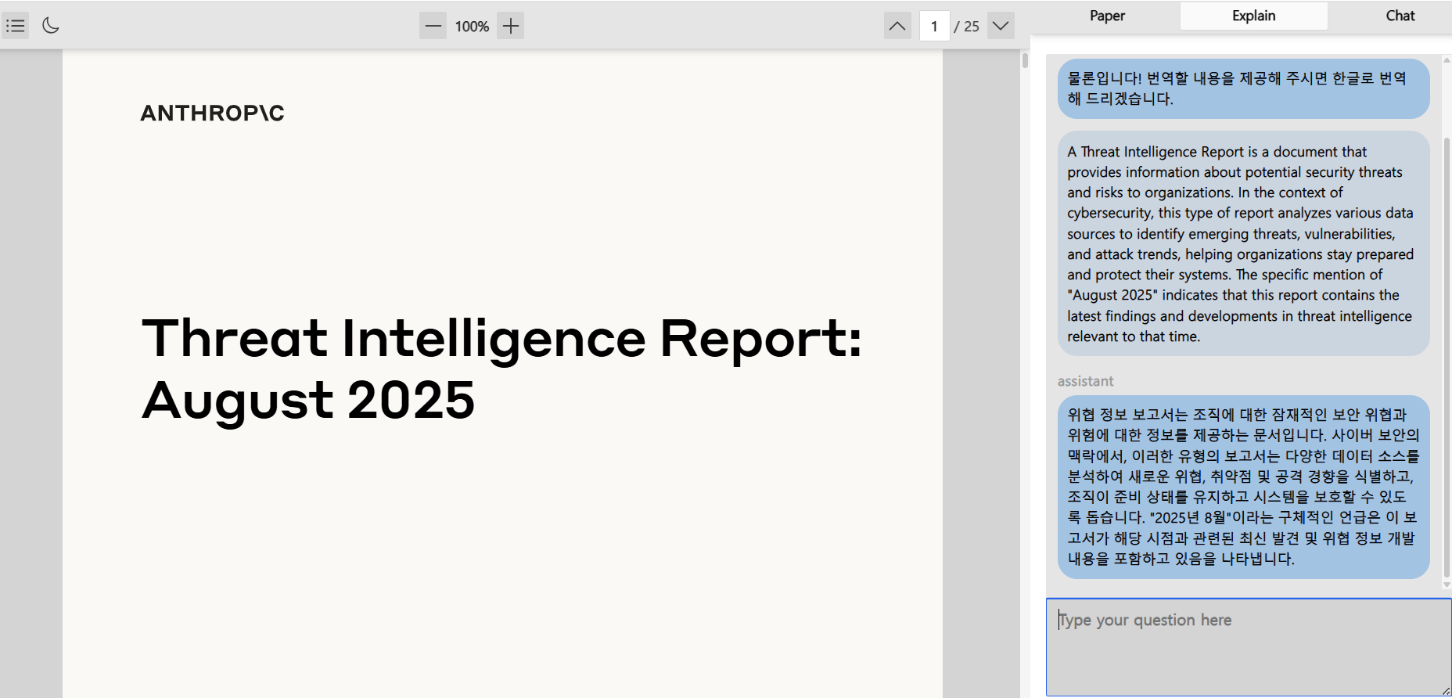Click the Korean translation message starting with 위협 정보
This screenshot has height=698, width=1452.
click(x=1243, y=487)
